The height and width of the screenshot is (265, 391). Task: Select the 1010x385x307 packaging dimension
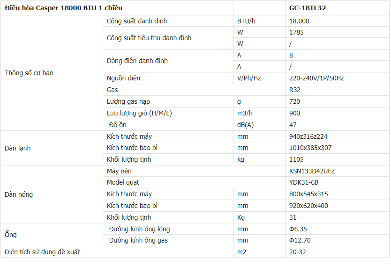tap(310, 148)
